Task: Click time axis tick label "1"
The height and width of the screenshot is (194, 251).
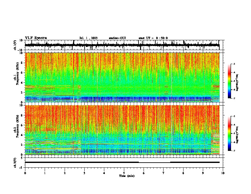Action: coord(45,173)
